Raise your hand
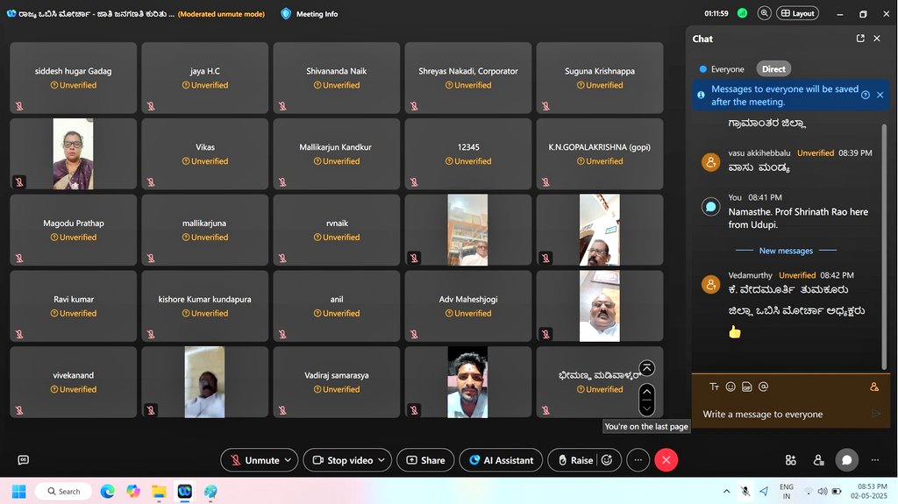898x504 pixels. (x=575, y=460)
